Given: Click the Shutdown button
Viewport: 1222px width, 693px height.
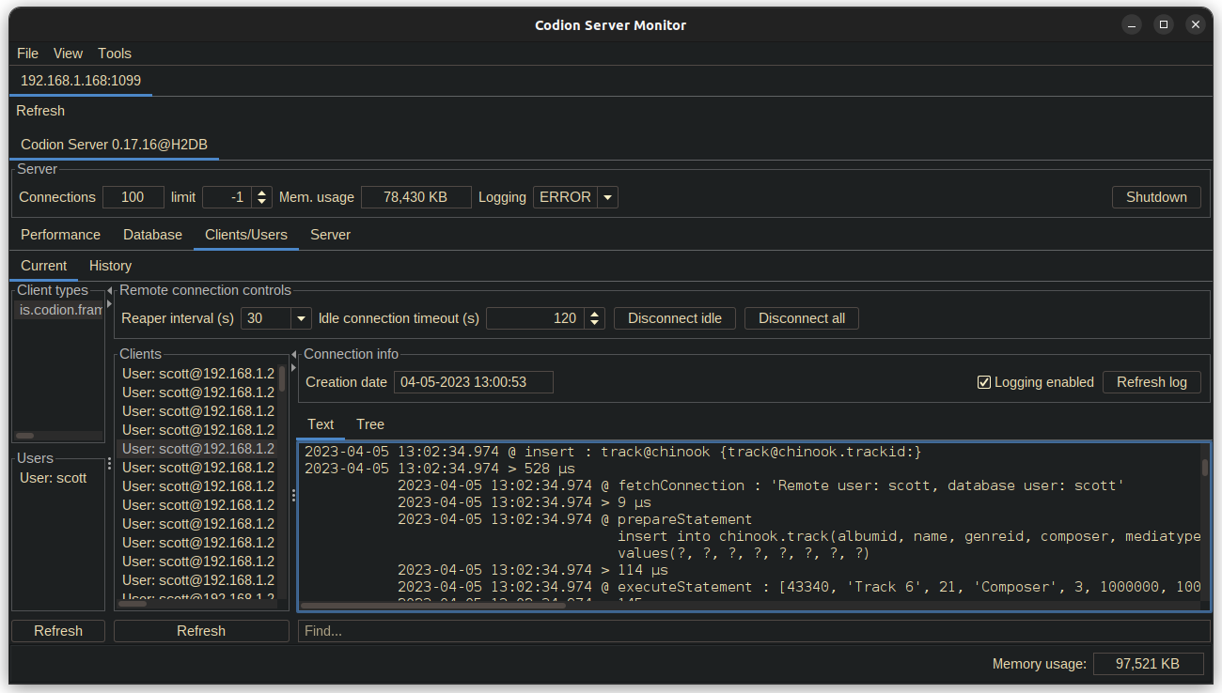Looking at the screenshot, I should tap(1156, 197).
